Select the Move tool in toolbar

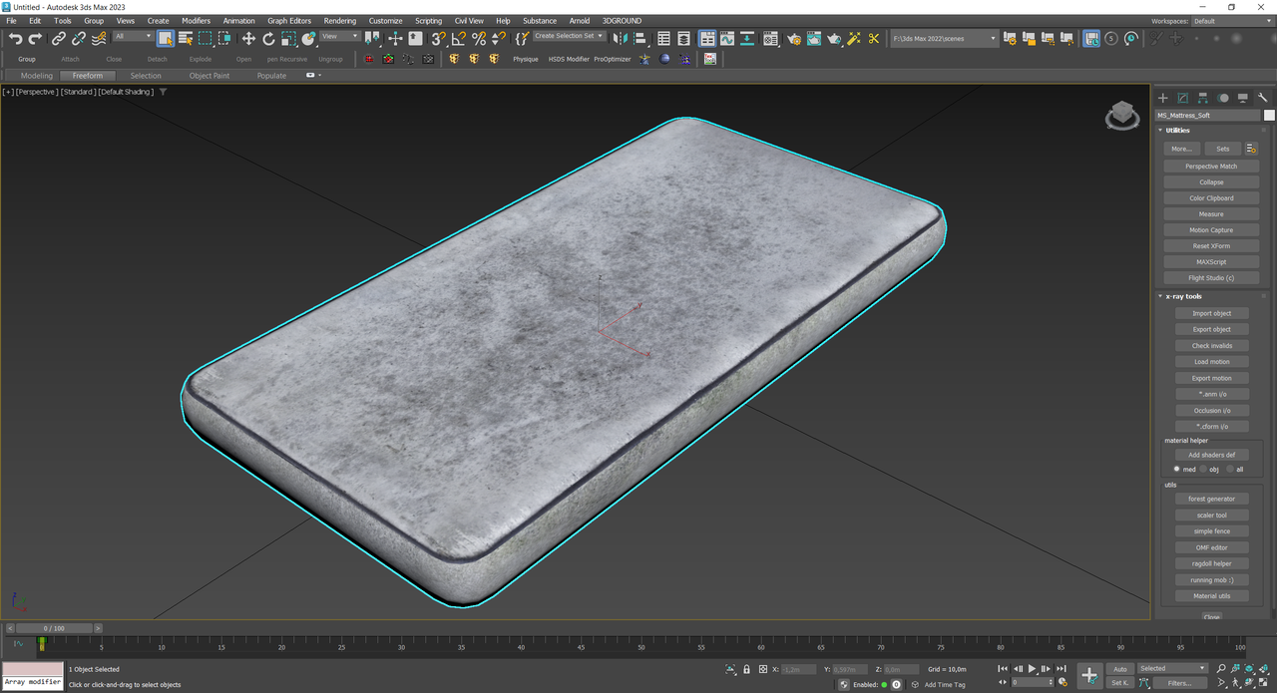248,38
